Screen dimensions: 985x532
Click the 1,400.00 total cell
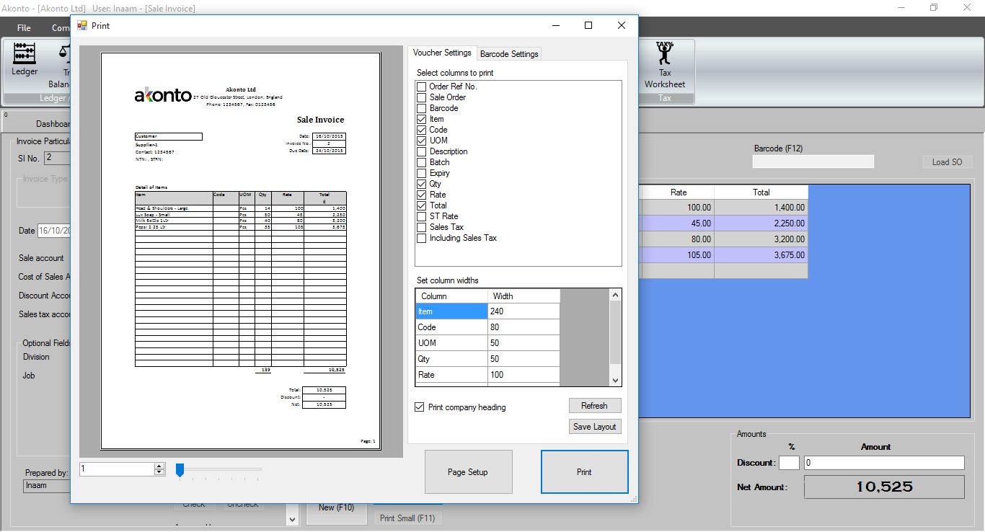[x=761, y=208]
